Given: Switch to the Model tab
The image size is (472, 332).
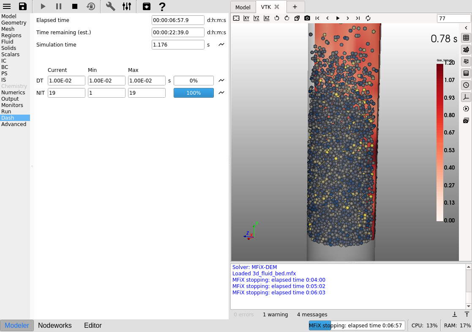Looking at the screenshot, I should click(243, 7).
